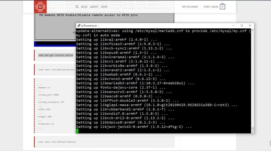Click the 'height 480' config line
The image size is (271, 152).
click(45, 117)
